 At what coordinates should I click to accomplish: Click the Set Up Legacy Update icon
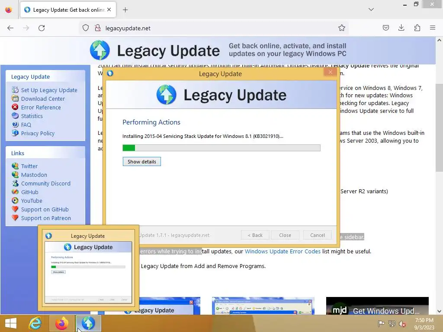15,90
